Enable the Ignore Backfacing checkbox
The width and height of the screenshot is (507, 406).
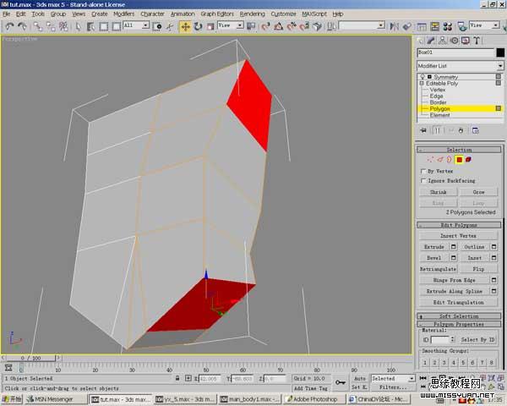pyautogui.click(x=423, y=181)
